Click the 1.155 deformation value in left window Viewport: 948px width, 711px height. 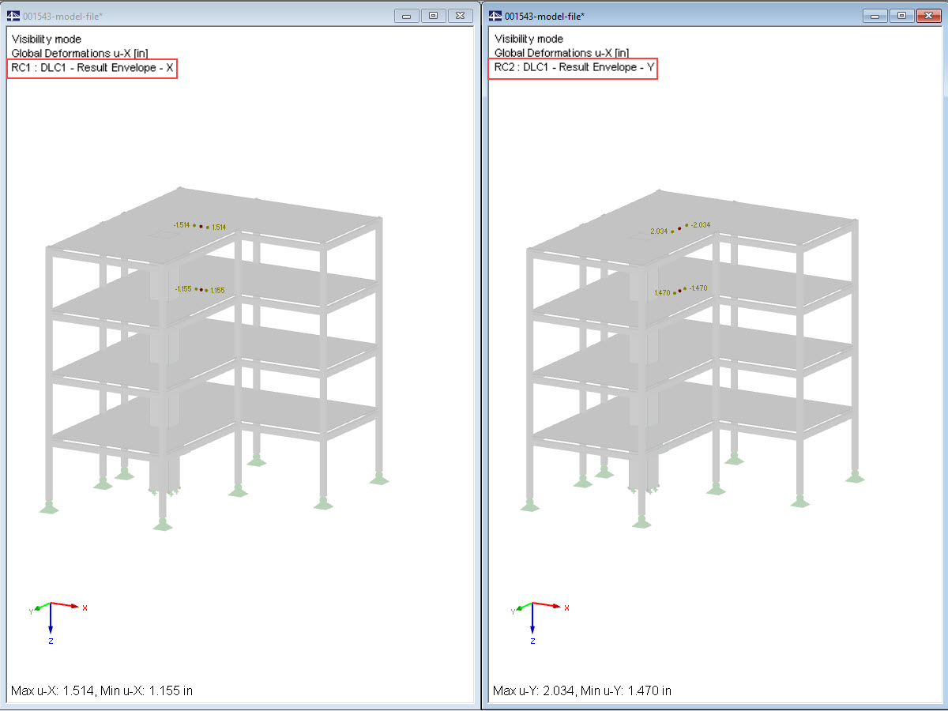click(217, 291)
